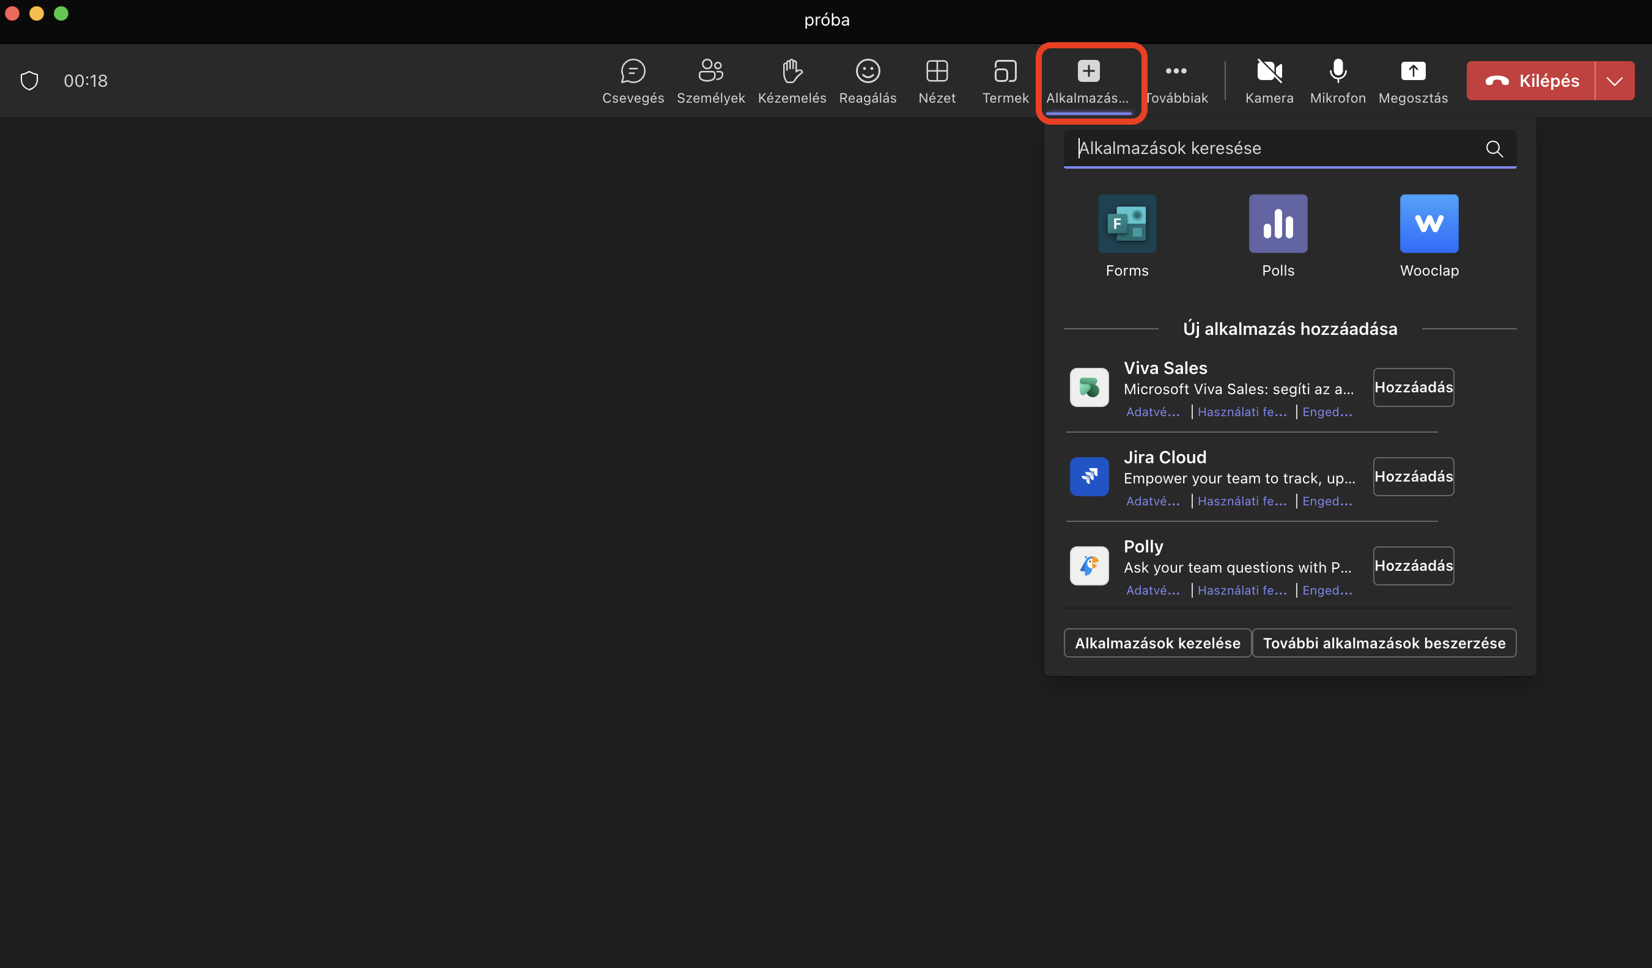Viewport: 1652px width, 968px height.
Task: Click További alkalmazások beszerzése button
Action: tap(1384, 643)
